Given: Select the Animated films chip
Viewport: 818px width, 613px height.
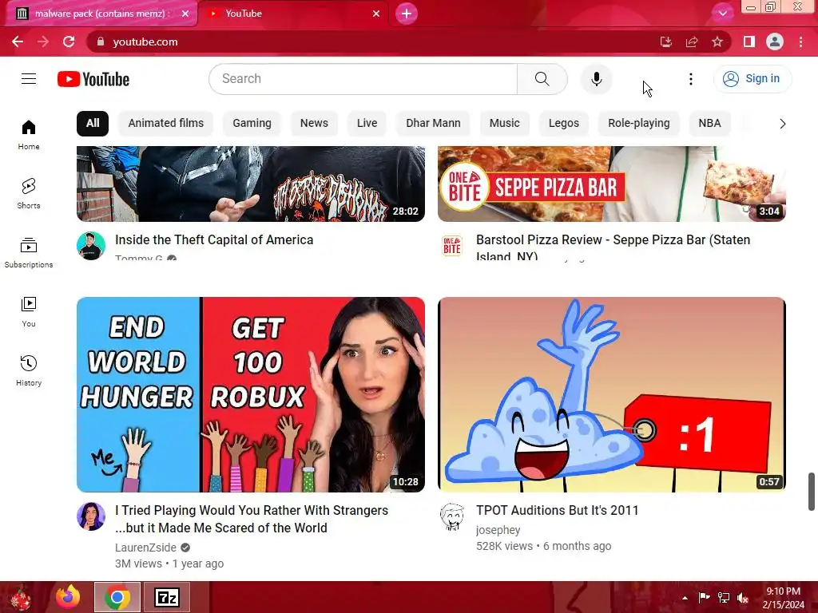Looking at the screenshot, I should [x=166, y=124].
